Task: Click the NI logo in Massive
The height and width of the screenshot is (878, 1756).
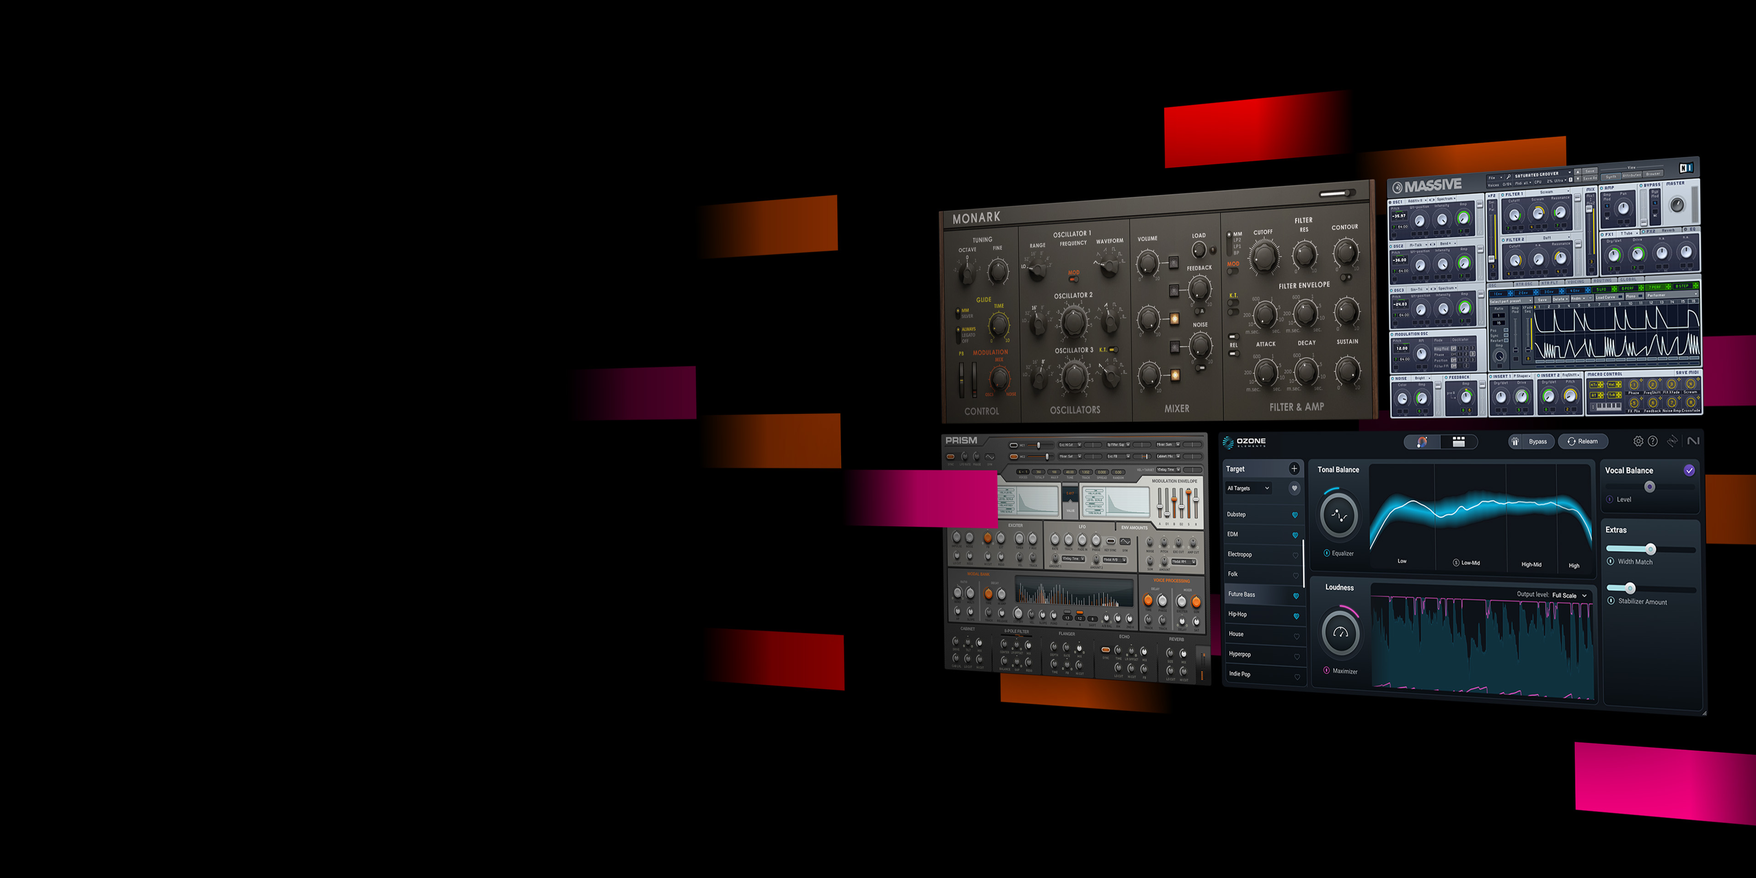Action: [x=1686, y=168]
